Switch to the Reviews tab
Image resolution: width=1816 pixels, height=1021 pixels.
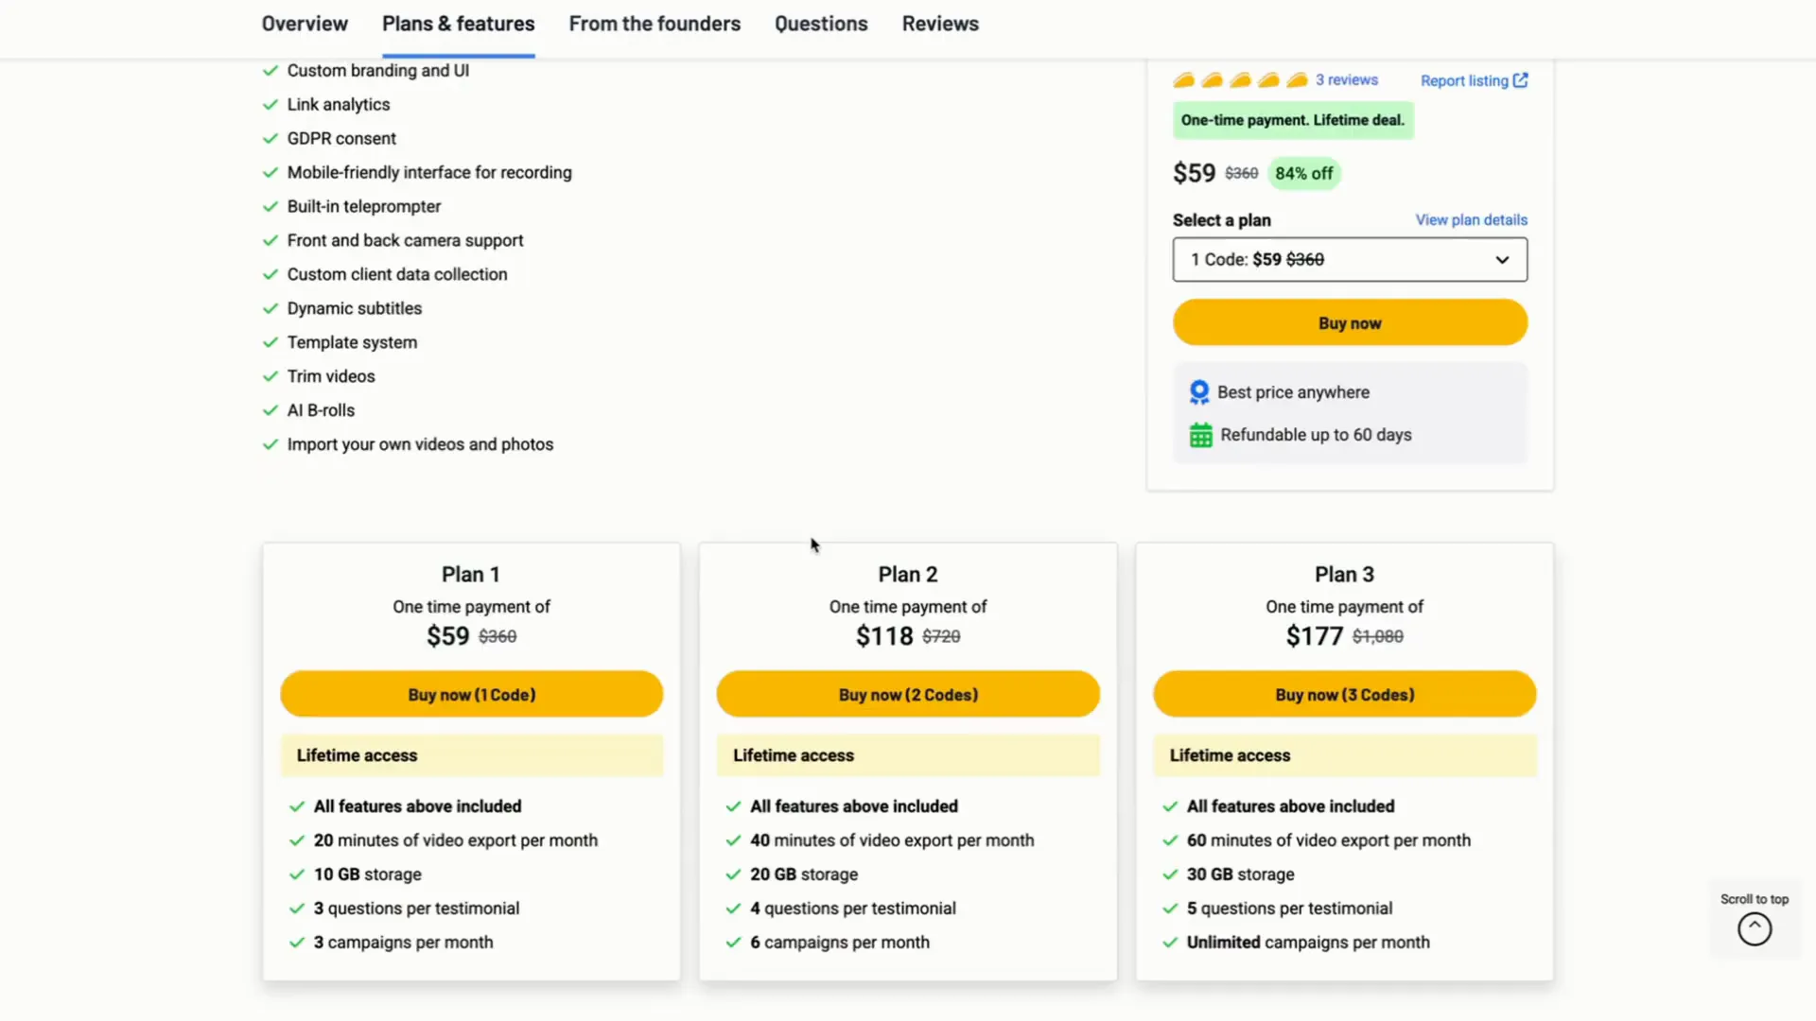coord(940,24)
